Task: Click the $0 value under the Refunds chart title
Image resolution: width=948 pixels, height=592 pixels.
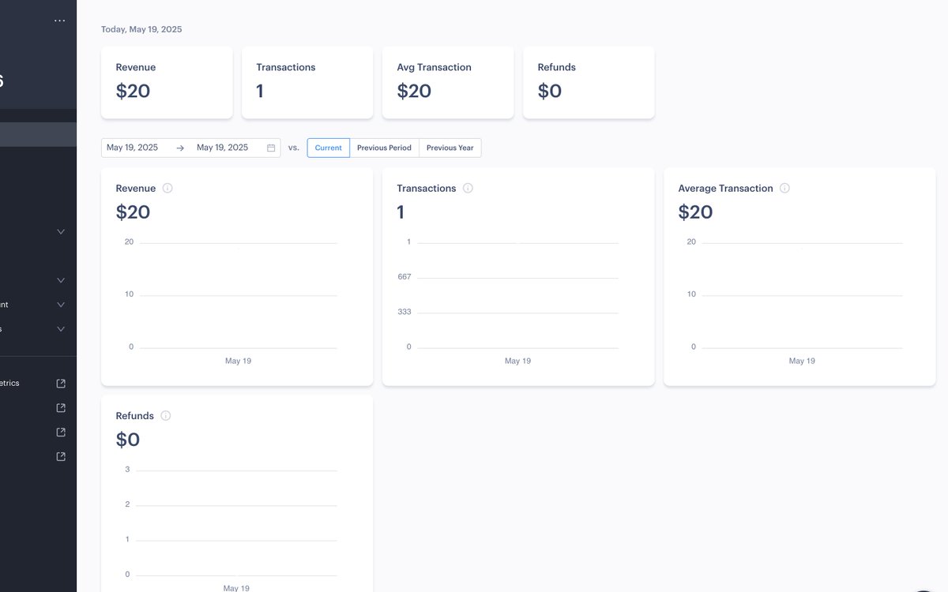Action: pos(128,440)
